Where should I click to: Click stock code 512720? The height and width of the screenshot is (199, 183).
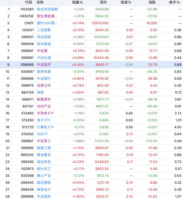coord(28,127)
